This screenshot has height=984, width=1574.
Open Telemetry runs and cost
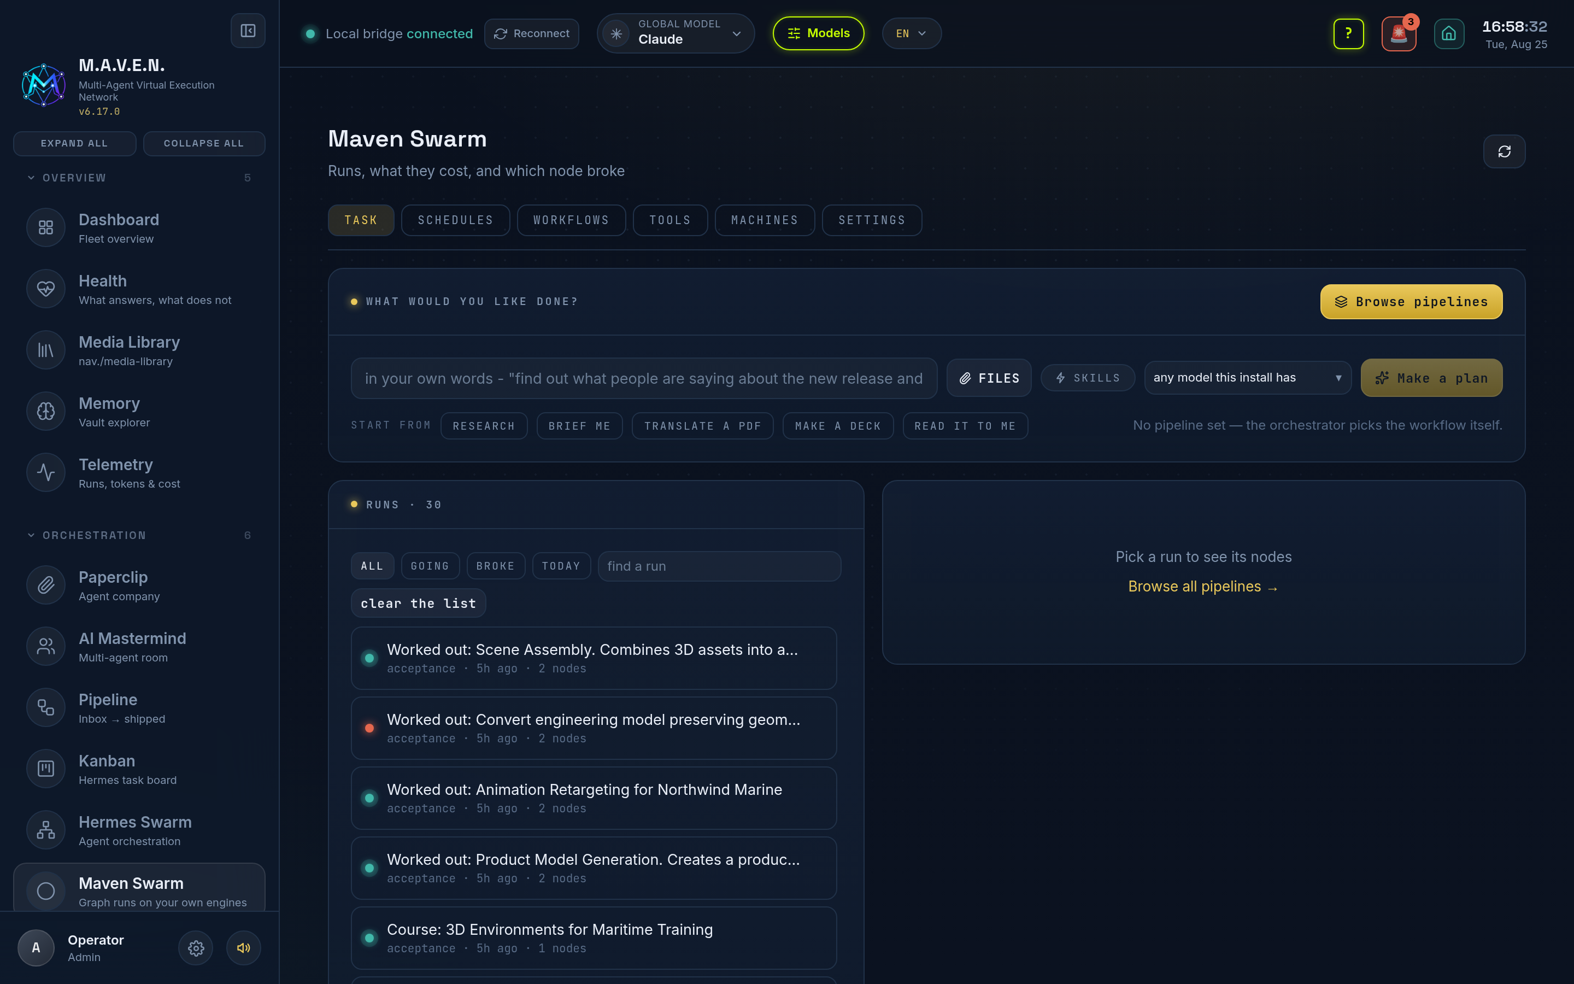[x=139, y=472]
